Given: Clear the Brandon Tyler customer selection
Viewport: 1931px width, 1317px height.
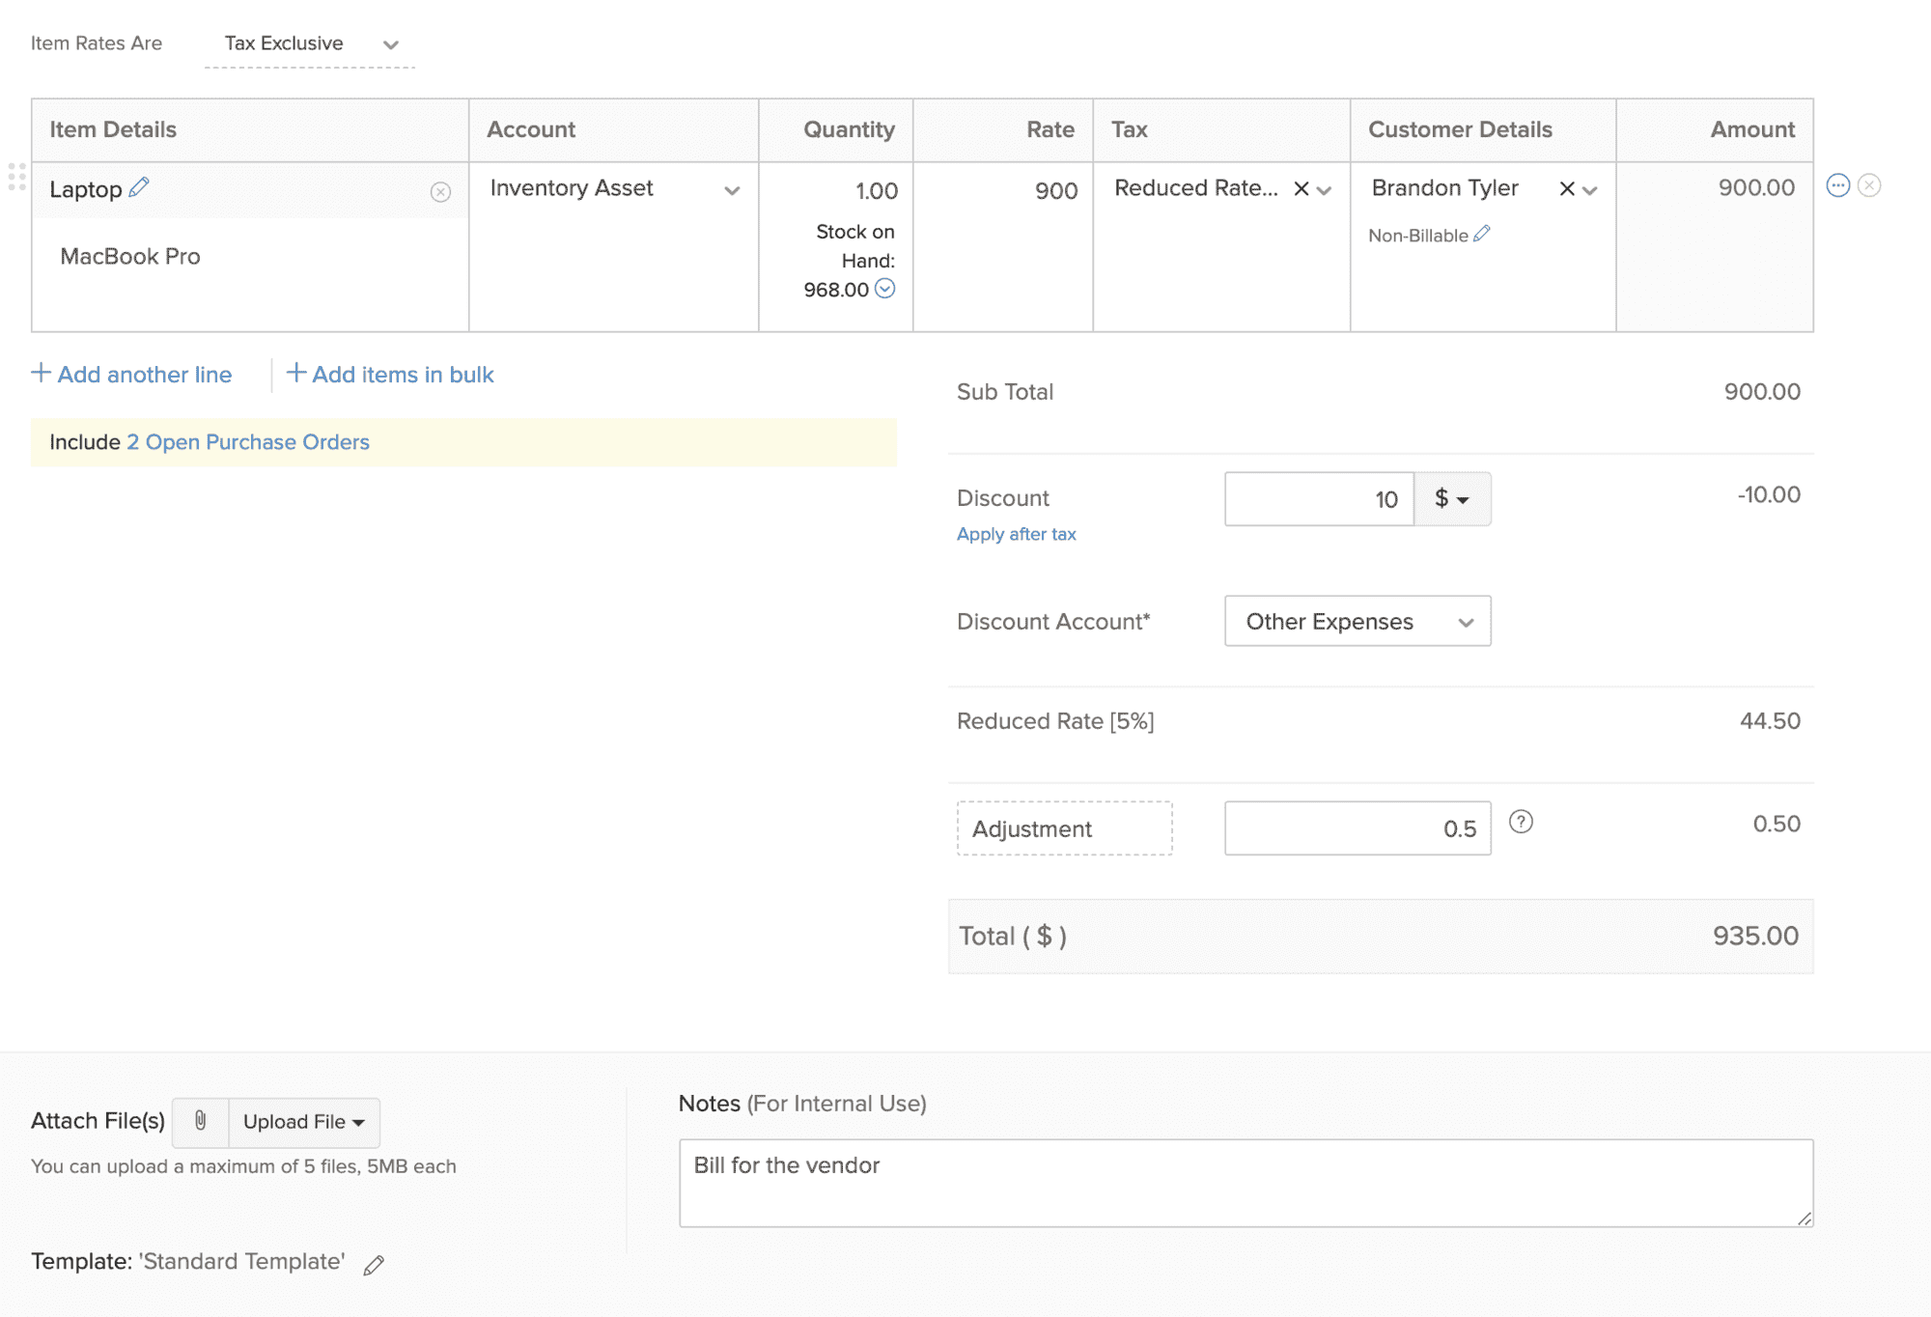Looking at the screenshot, I should (x=1566, y=189).
